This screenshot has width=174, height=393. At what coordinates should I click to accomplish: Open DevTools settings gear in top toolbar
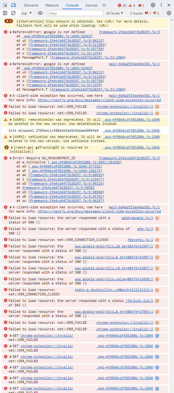pos(153,5)
